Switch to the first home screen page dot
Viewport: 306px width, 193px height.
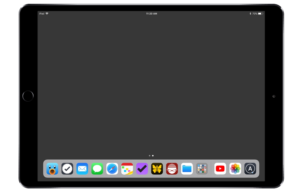point(149,156)
